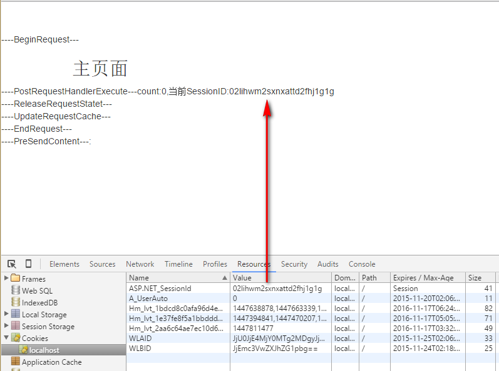
Task: Open the Security tab
Action: [x=294, y=264]
